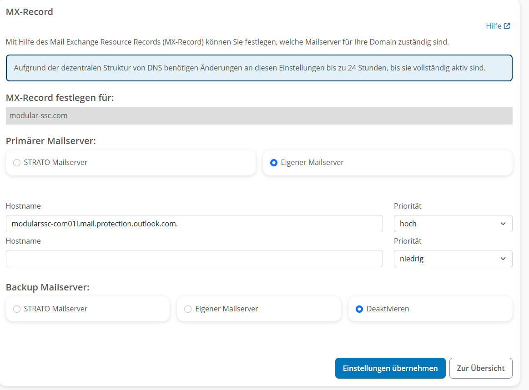
Task: Choose Eigener Mailserver under Primärer Mailserver
Action: 274,163
